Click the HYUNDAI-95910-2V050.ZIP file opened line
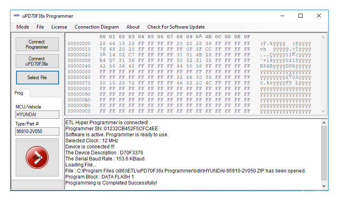339x201 pixels. tap(185, 171)
